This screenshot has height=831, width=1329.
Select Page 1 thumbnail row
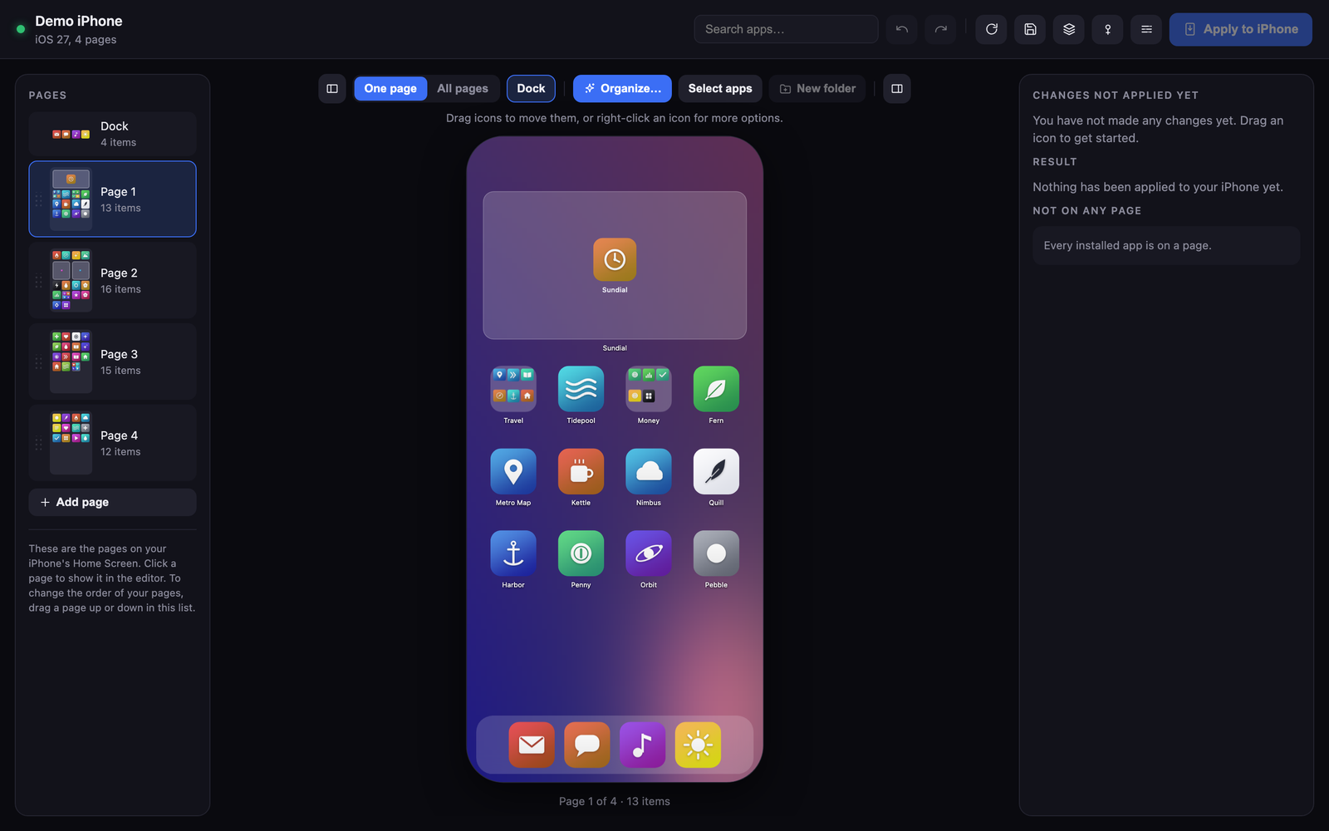point(112,199)
